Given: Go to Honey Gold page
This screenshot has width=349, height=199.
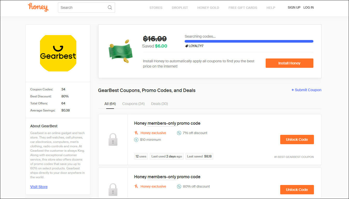Looking at the screenshot, I should (208, 8).
